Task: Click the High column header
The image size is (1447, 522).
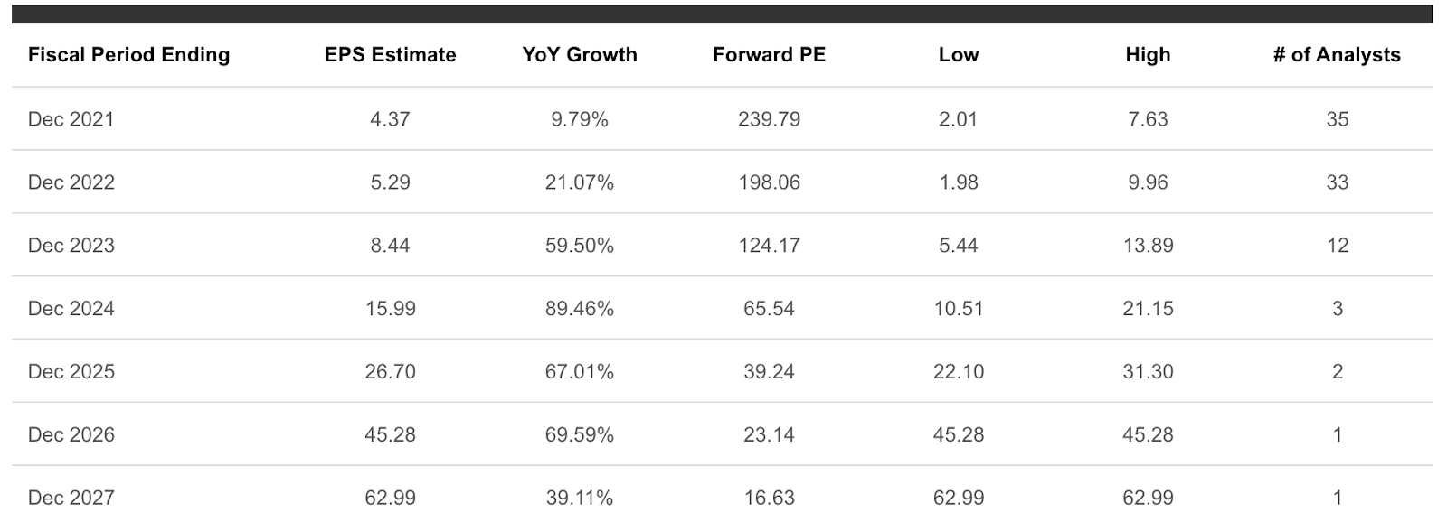Action: coord(1148,55)
